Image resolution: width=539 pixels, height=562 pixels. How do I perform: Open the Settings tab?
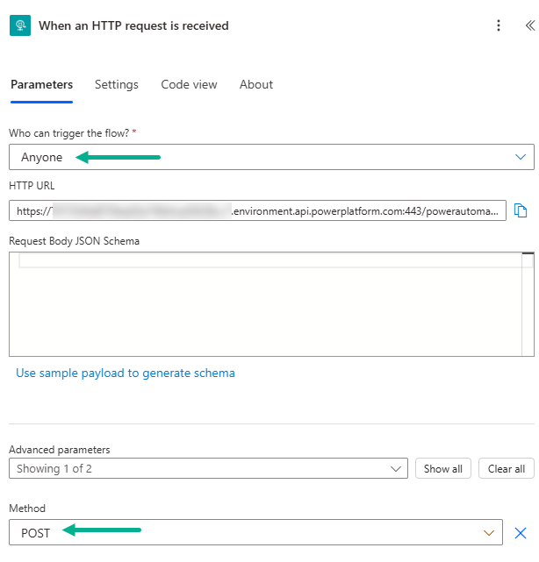(x=117, y=85)
